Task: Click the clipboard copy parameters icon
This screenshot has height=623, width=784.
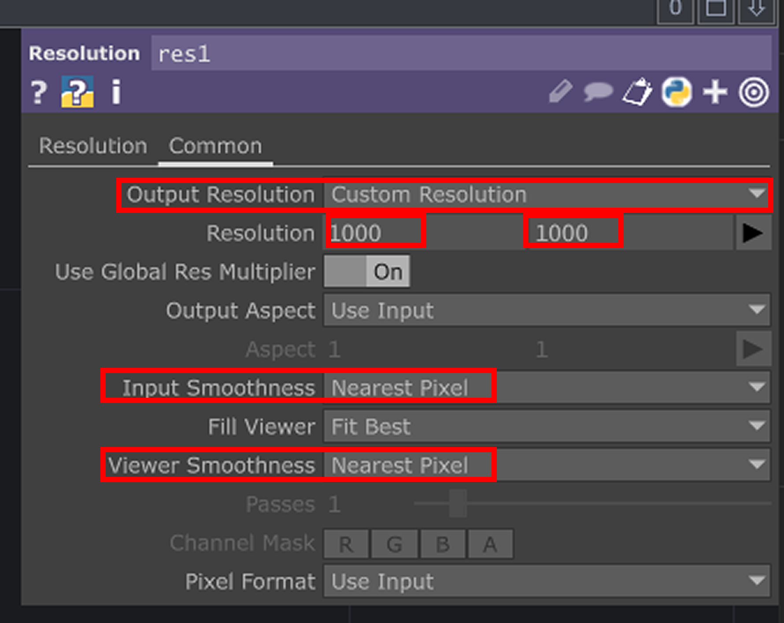Action: coord(637,92)
